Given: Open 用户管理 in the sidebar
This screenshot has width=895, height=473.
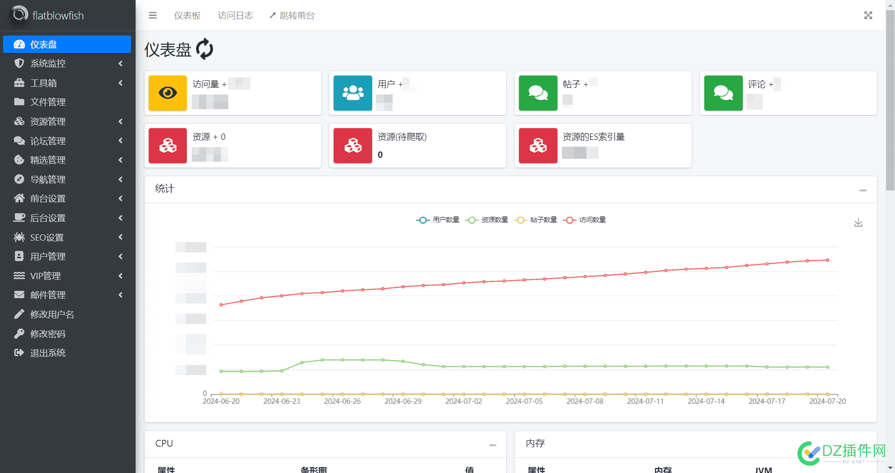Looking at the screenshot, I should 67,256.
